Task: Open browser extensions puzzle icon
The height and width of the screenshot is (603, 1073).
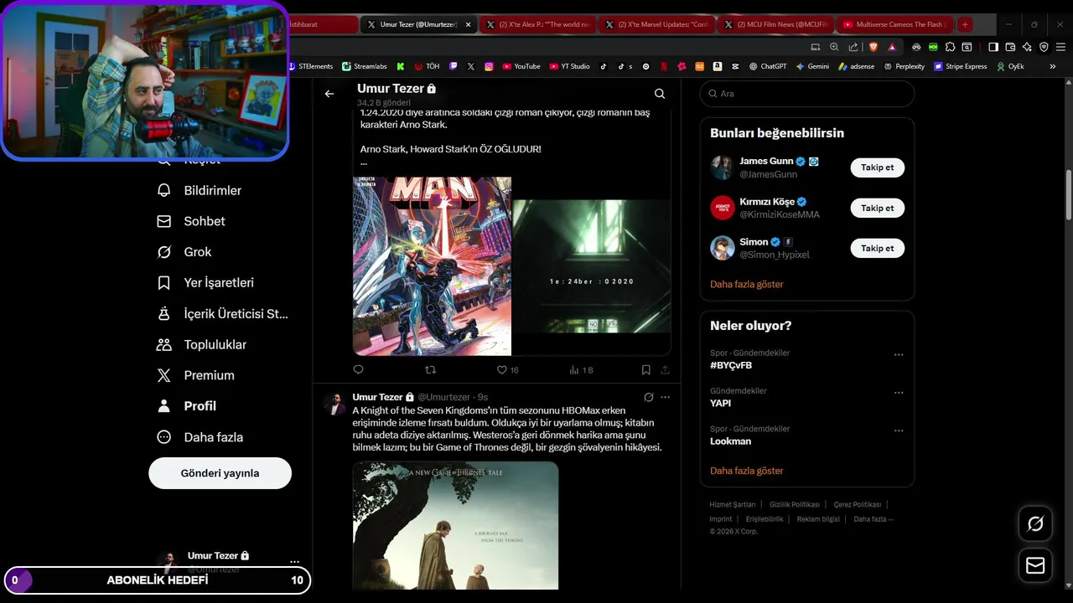Action: [950, 47]
